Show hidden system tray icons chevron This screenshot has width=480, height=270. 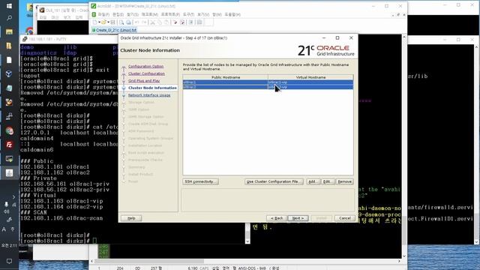click(x=13, y=196)
